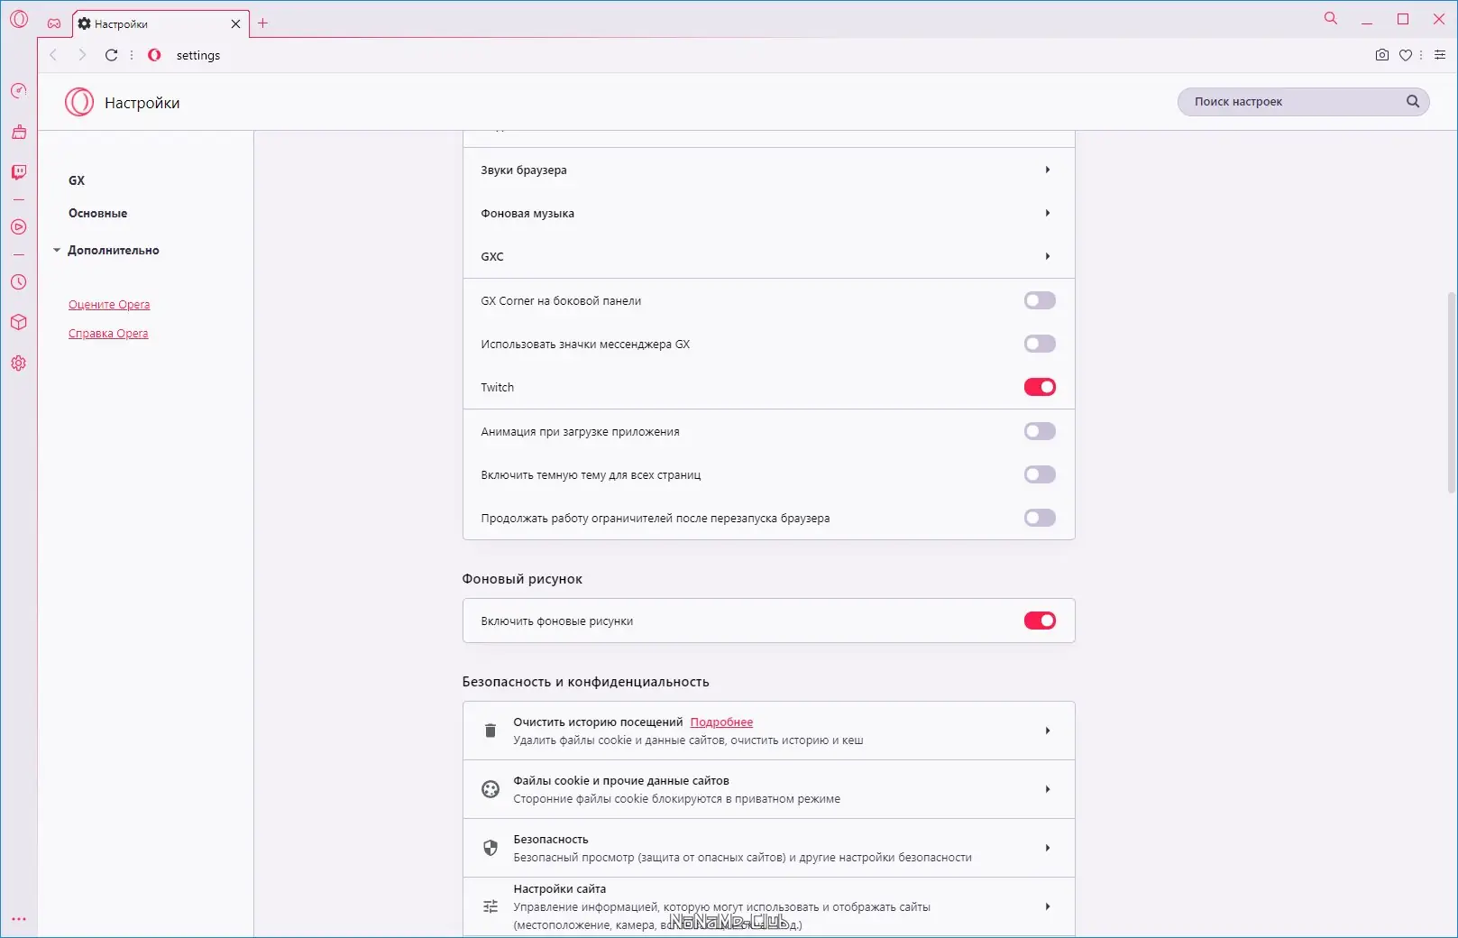This screenshot has width=1458, height=938.
Task: Close the Настройки tab
Action: (236, 24)
